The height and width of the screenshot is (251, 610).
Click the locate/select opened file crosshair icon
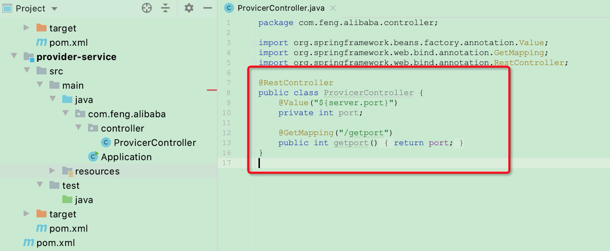[x=147, y=8]
